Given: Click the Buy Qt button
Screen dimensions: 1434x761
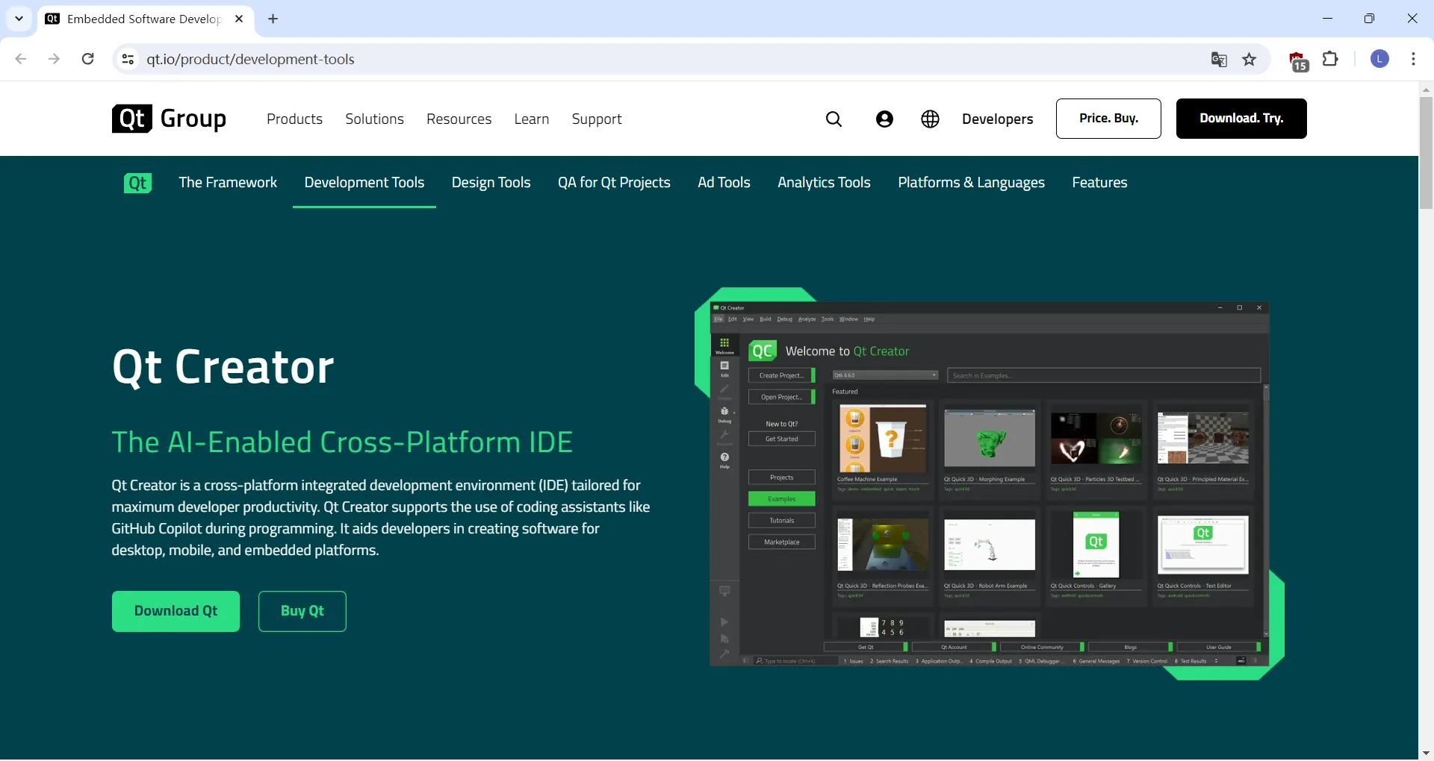Looking at the screenshot, I should (x=302, y=611).
